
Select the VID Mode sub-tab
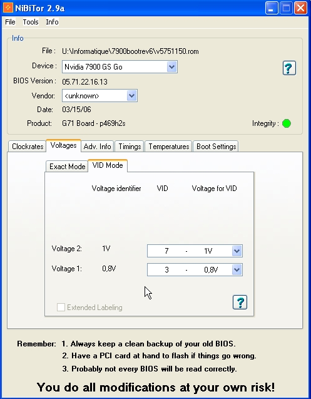click(x=108, y=165)
